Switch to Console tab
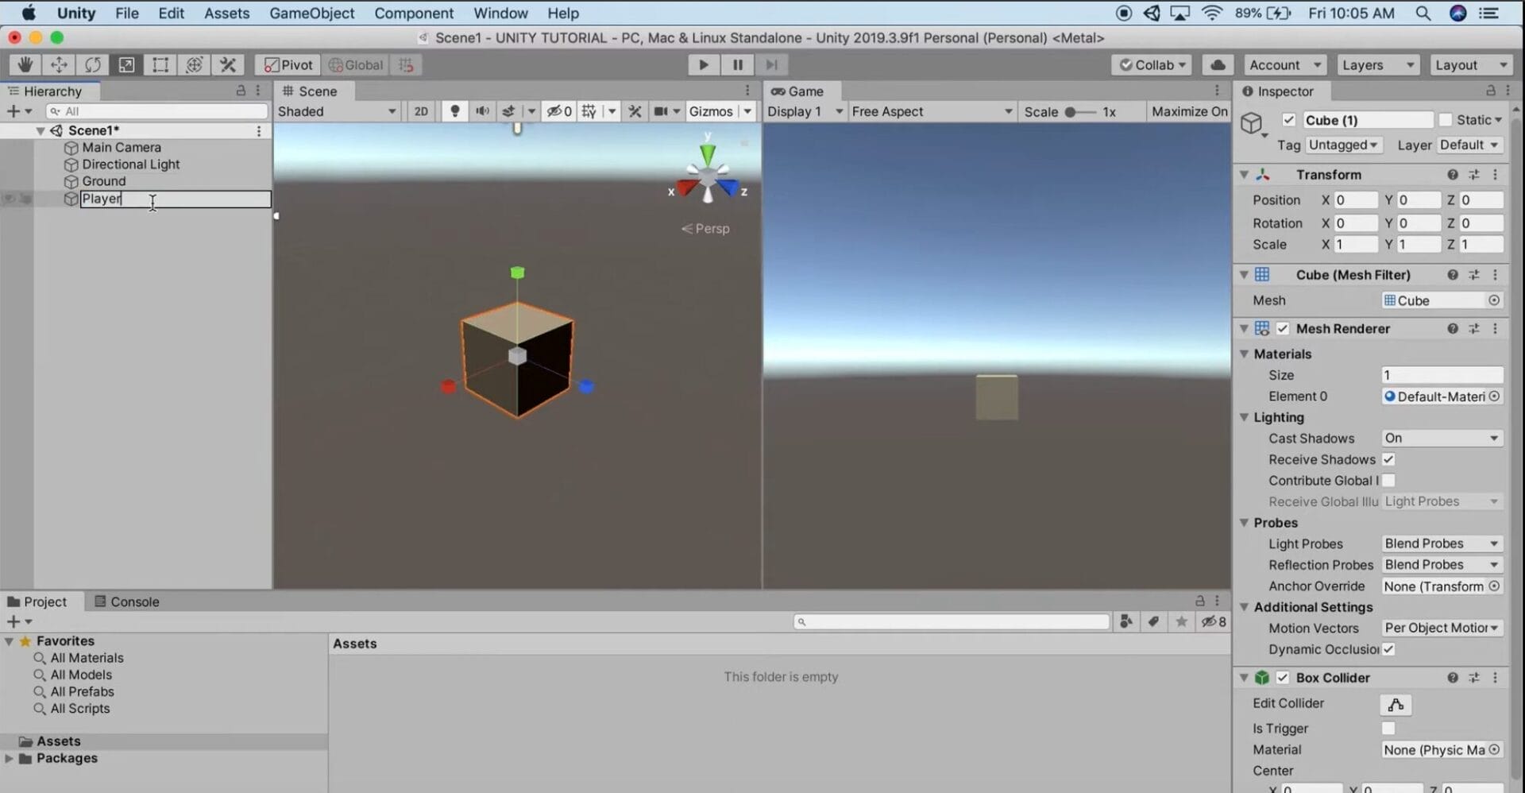Viewport: 1525px width, 793px height. pos(127,602)
